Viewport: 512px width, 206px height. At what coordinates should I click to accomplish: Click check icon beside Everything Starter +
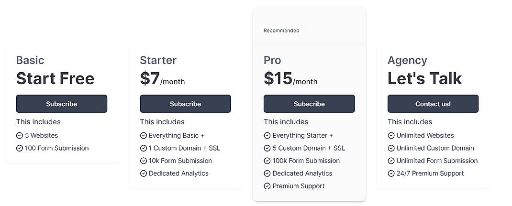point(267,136)
